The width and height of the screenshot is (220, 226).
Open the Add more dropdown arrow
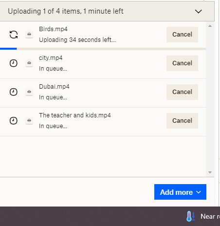(x=199, y=192)
